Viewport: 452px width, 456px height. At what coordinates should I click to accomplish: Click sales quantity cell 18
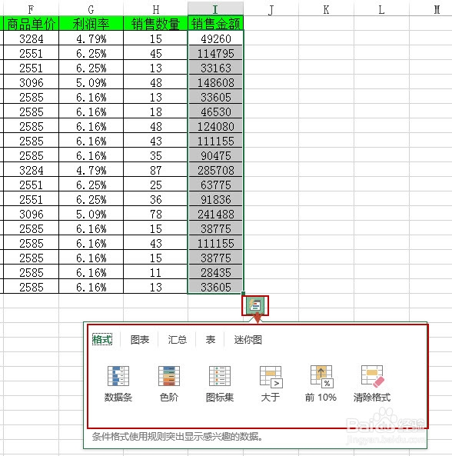155,111
